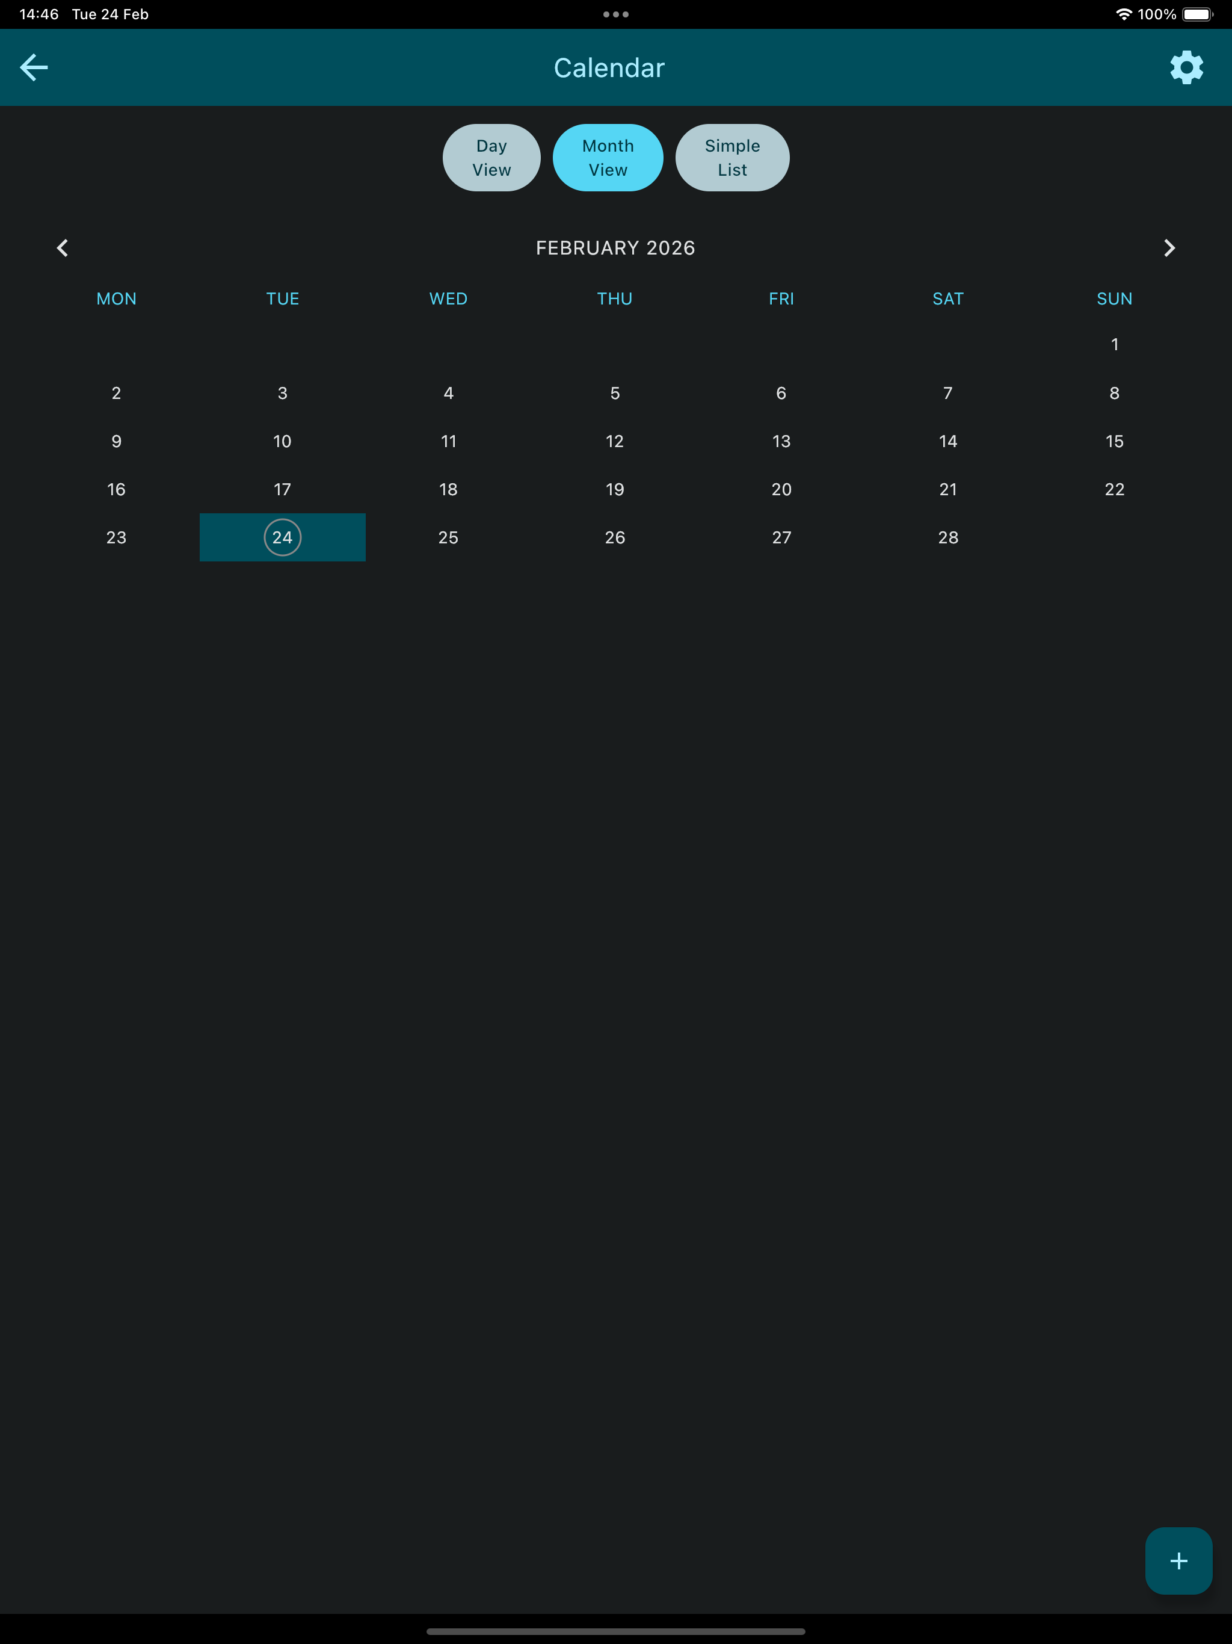
Task: Click the SUN weekday header
Action: [x=1115, y=299]
